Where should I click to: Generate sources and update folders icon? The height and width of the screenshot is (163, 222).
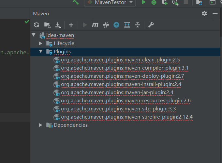point(47,25)
